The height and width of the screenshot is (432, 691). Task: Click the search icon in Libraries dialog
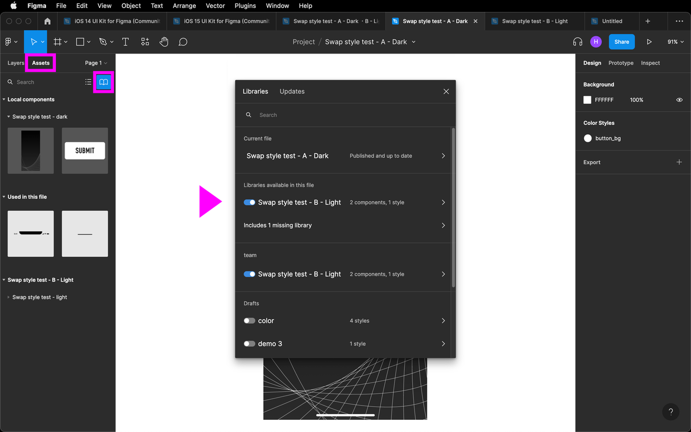[x=249, y=115]
